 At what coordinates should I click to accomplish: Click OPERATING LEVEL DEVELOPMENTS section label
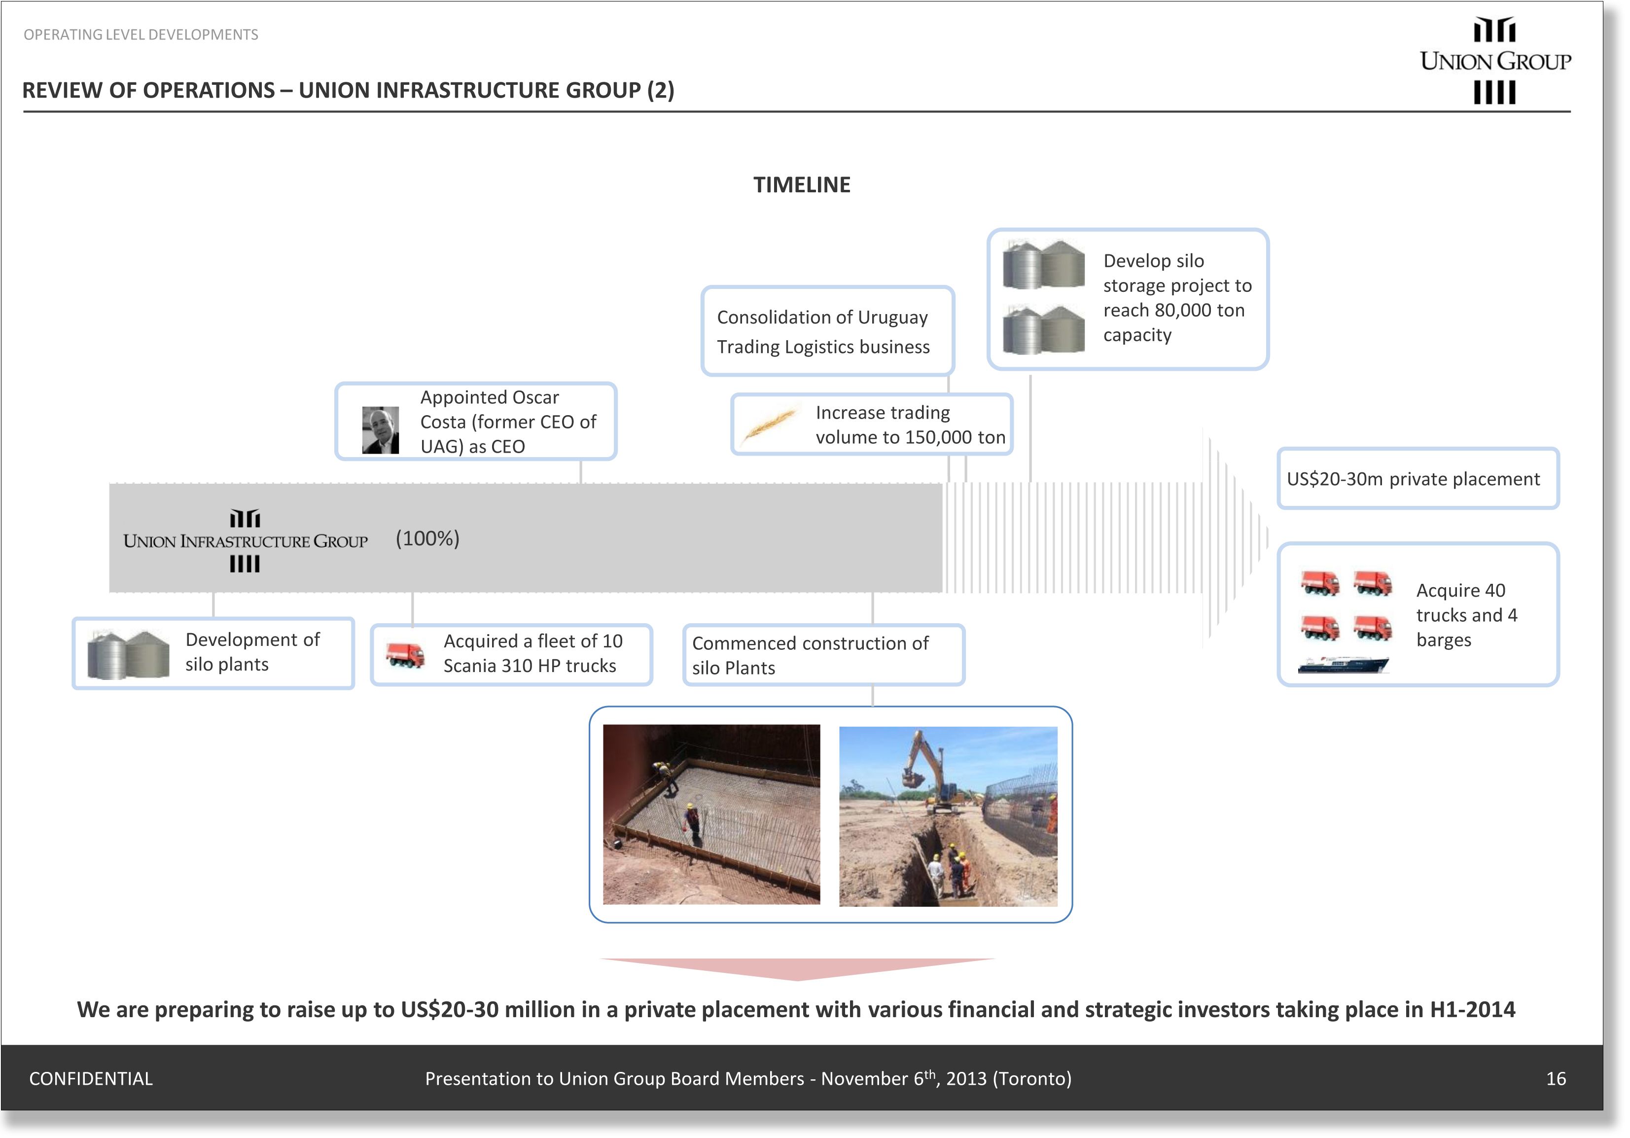(x=141, y=34)
